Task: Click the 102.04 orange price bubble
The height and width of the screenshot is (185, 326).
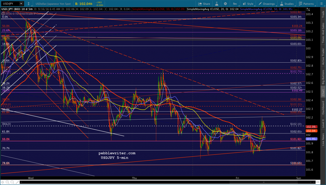Action: [311, 131]
